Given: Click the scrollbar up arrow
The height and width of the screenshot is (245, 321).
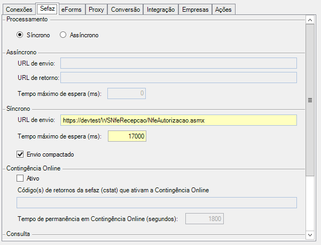Looking at the screenshot, I should (309, 20).
